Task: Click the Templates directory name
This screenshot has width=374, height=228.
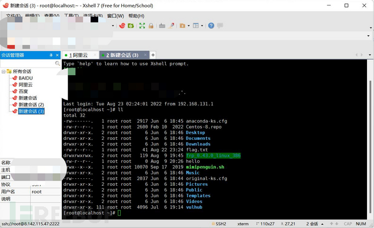Action: click(x=198, y=196)
